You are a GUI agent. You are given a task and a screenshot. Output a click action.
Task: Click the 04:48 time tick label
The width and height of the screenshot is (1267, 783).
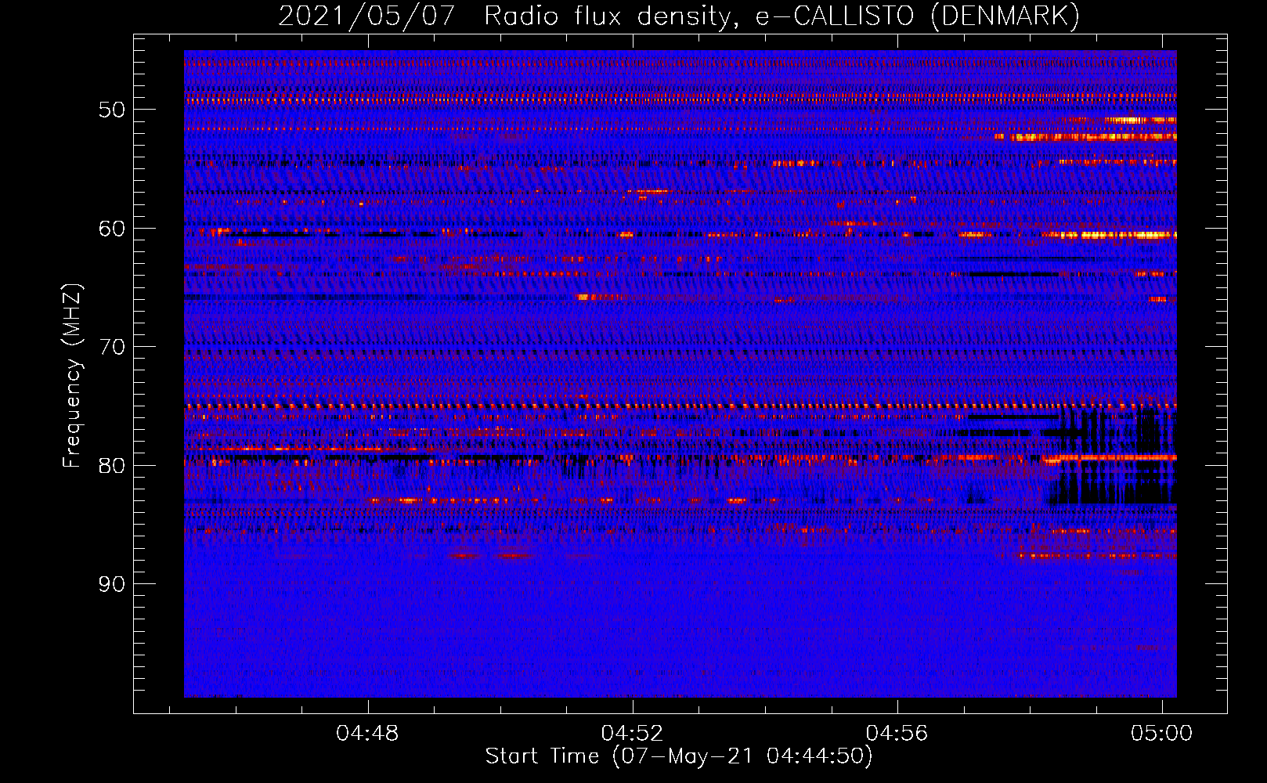click(367, 734)
